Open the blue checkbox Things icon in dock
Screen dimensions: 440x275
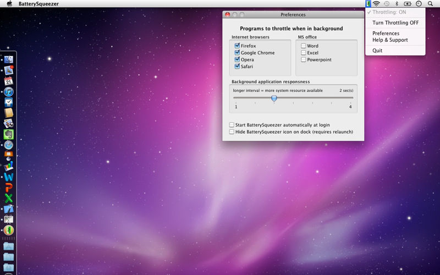click(8, 102)
